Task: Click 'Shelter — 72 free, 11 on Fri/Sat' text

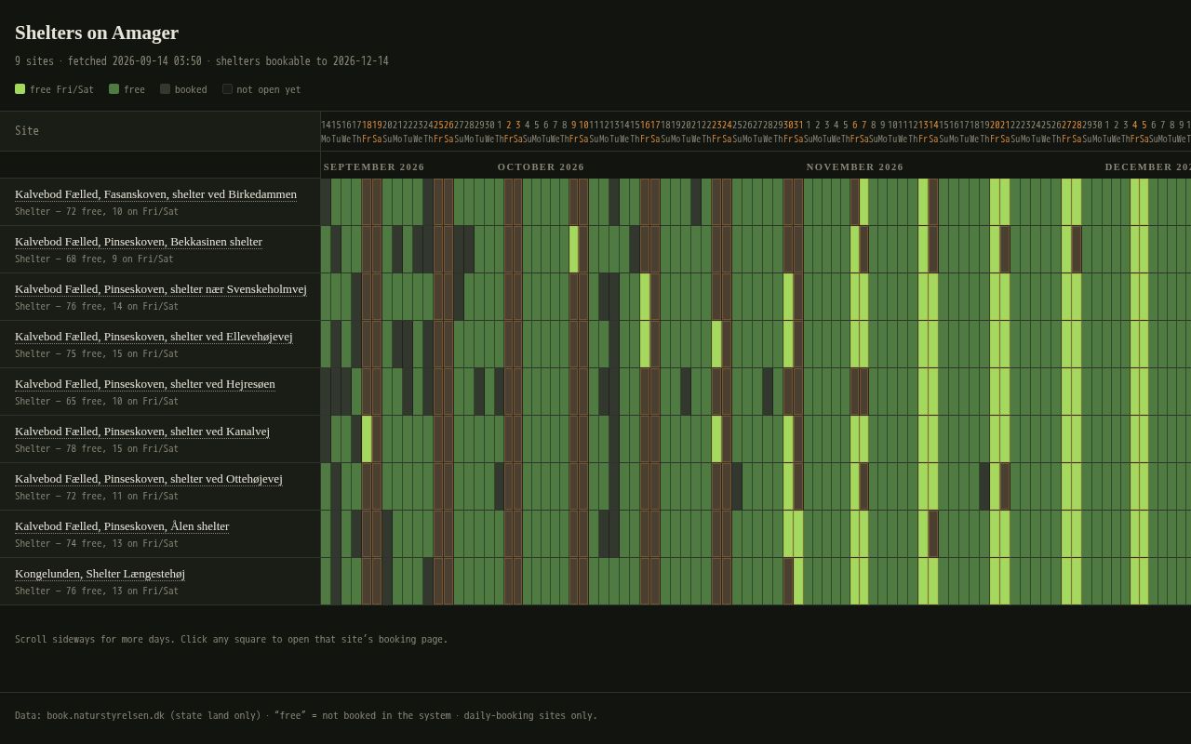Action: [97, 497]
